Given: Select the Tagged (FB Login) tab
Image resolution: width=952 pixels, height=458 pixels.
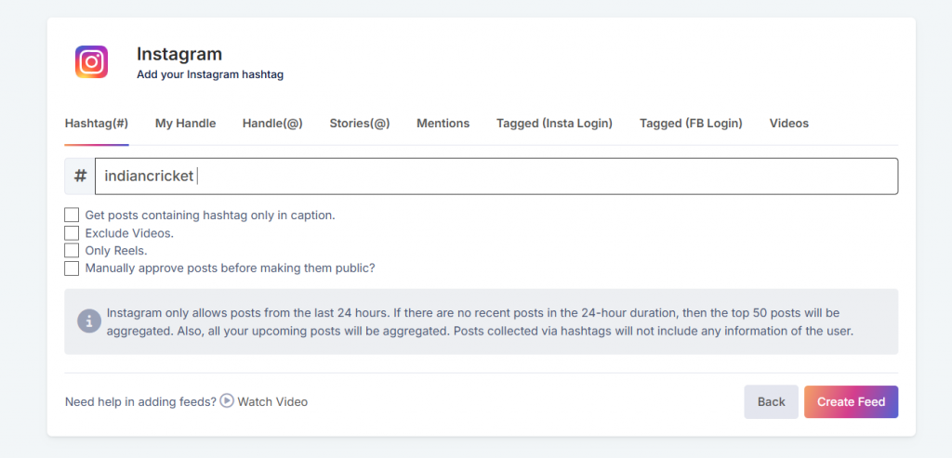Looking at the screenshot, I should click(691, 124).
